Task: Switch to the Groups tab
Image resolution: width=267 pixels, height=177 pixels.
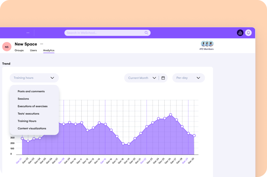Action: (x=19, y=50)
